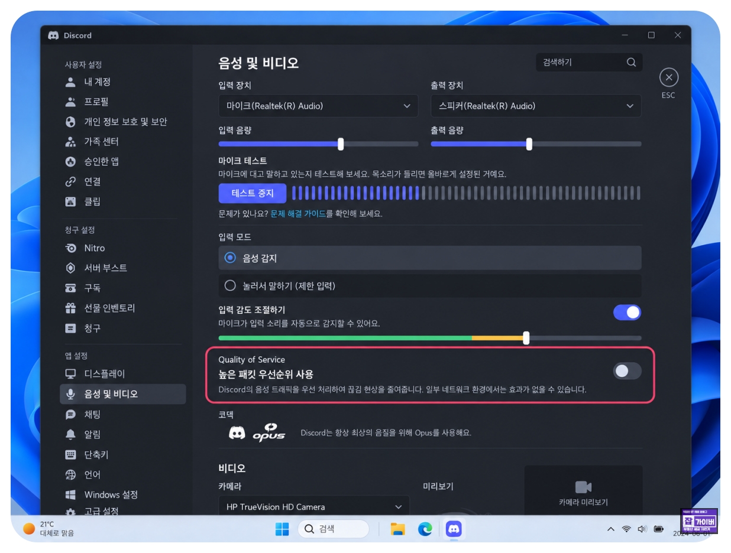
Task: Click the link icon beside 연결
Action: 71,181
